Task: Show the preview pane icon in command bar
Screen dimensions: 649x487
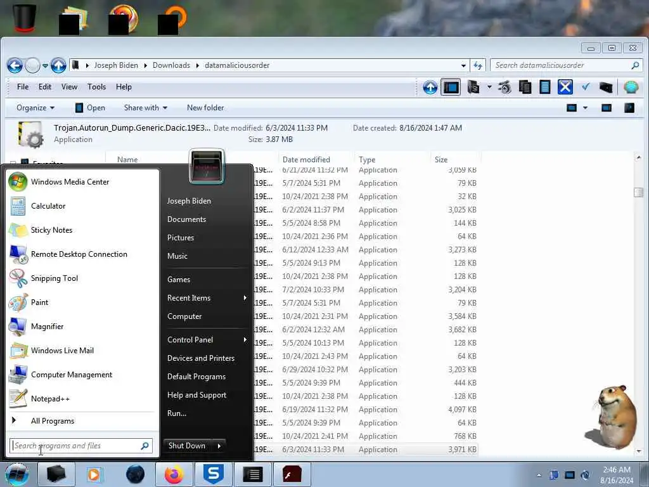Action: (x=607, y=108)
